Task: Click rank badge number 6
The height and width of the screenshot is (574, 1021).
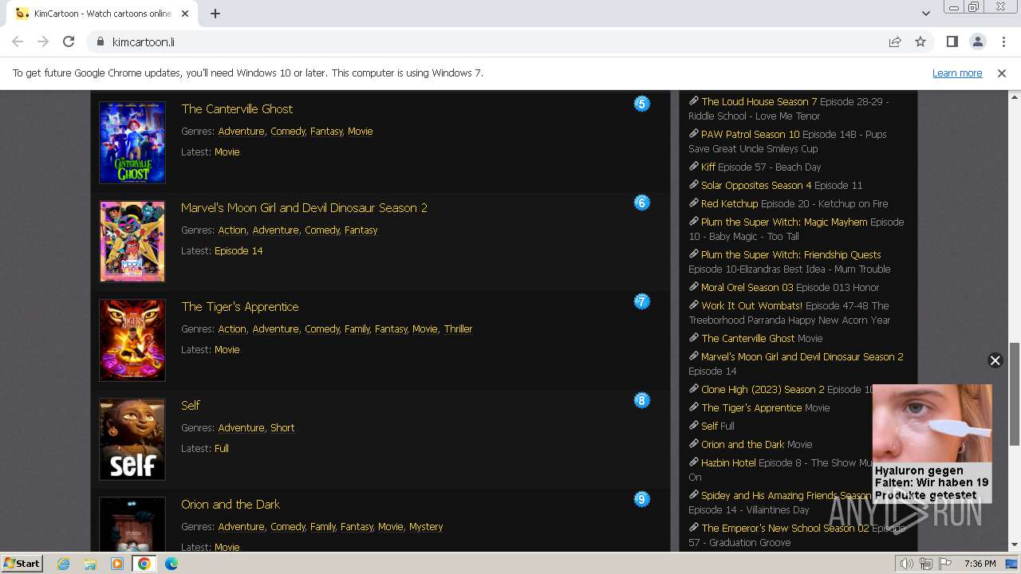Action: tap(642, 202)
